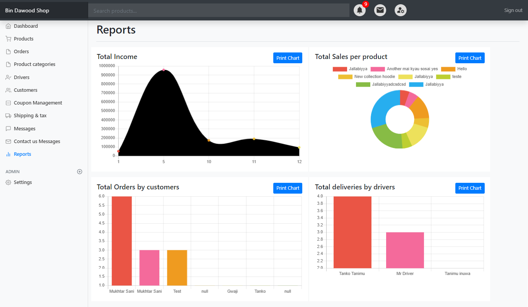Click the Sign out link
Screen dimensions: 528x307
(x=513, y=10)
